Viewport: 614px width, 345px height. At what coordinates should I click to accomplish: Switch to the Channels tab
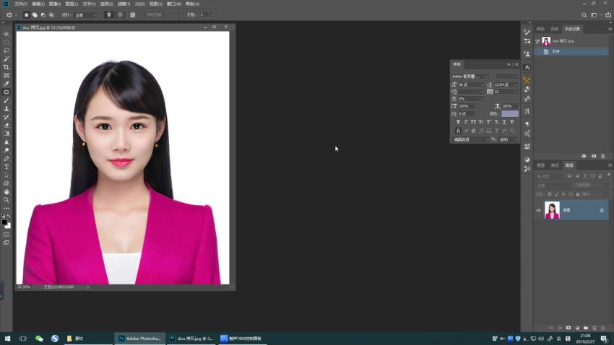click(x=541, y=165)
